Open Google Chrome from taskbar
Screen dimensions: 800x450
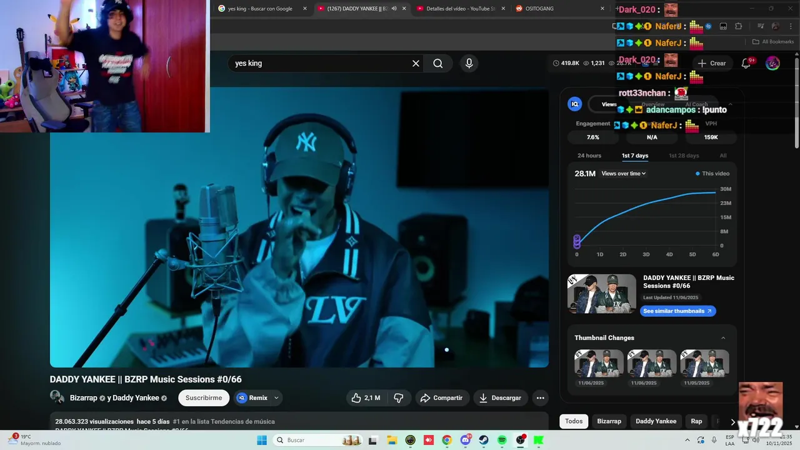coord(447,440)
